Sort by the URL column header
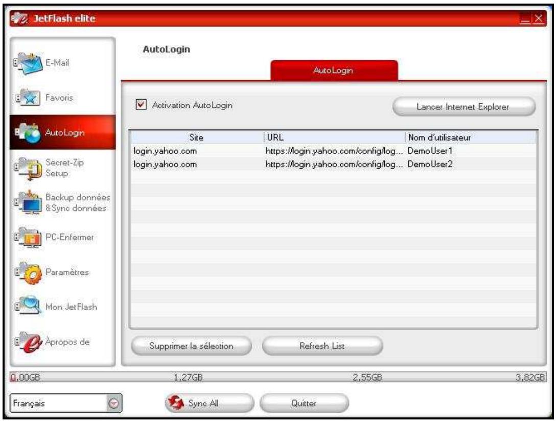This screenshot has width=557, height=422. [x=335, y=137]
